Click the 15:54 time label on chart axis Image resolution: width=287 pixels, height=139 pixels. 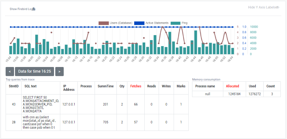pyautogui.click(x=8, y=59)
